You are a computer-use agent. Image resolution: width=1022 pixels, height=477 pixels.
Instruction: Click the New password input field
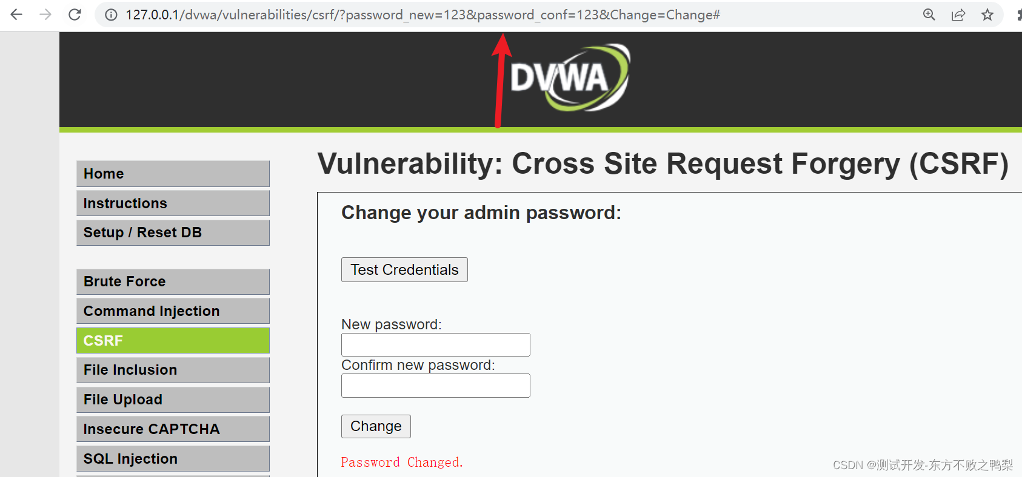(435, 344)
